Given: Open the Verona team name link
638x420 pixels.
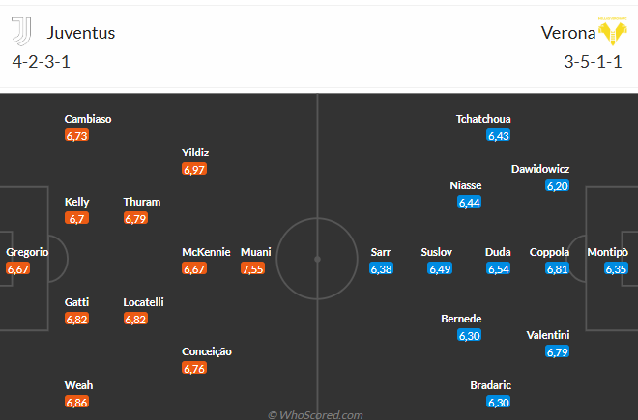Looking at the screenshot, I should (568, 33).
